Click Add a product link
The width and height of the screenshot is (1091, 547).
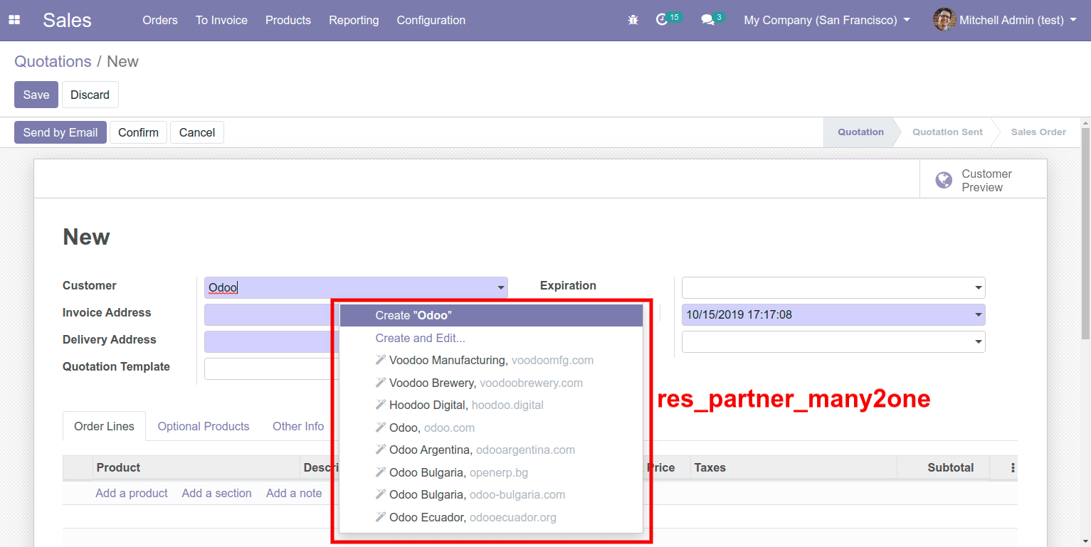[132, 493]
